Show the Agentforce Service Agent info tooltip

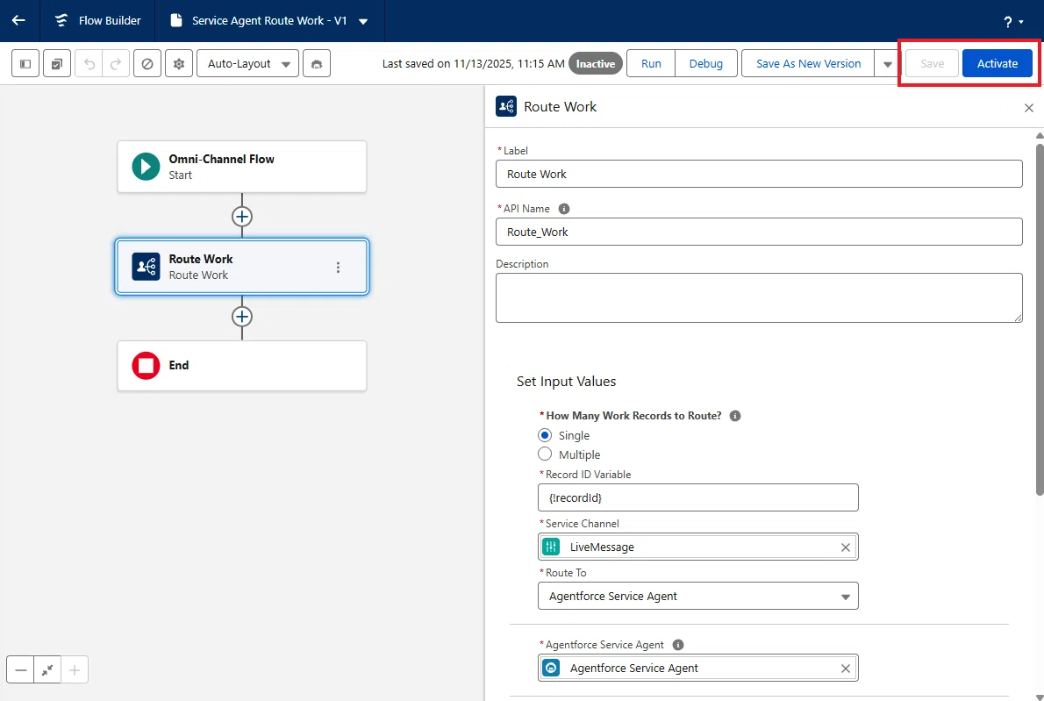click(678, 645)
